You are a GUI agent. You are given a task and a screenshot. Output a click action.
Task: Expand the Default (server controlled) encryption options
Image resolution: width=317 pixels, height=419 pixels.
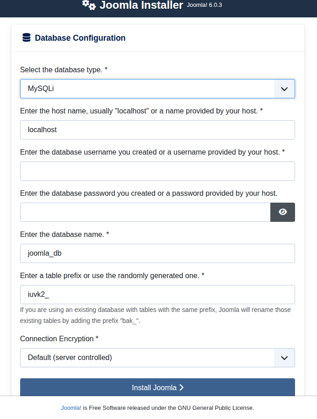[x=157, y=357]
